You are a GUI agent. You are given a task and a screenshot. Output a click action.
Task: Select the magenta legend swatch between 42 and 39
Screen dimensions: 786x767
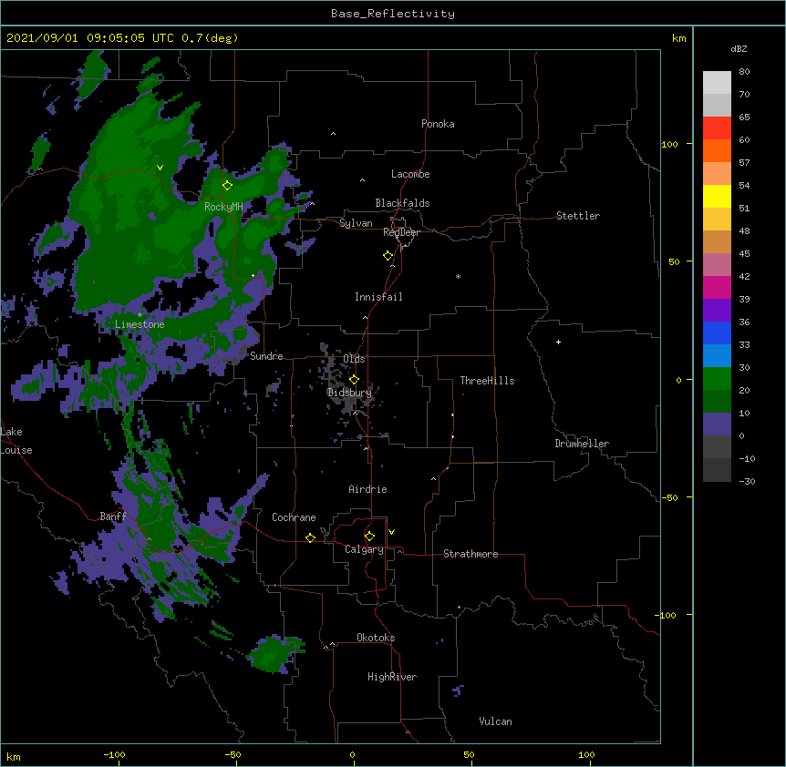point(717,287)
